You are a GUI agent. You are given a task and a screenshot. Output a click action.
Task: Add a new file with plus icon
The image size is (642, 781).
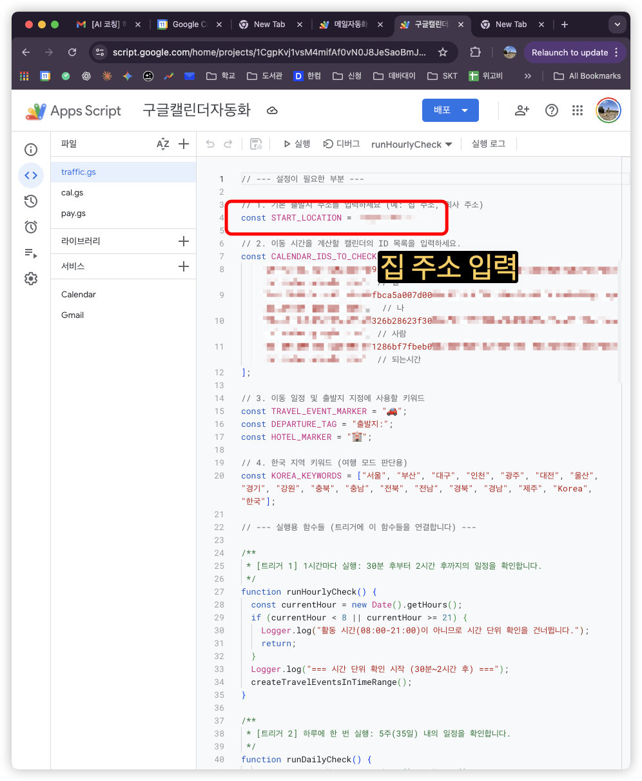(x=184, y=144)
